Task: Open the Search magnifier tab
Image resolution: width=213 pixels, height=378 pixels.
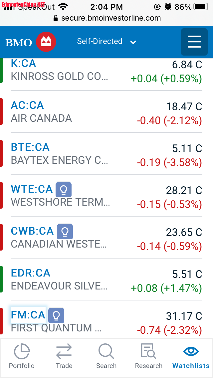Action: coord(106,356)
